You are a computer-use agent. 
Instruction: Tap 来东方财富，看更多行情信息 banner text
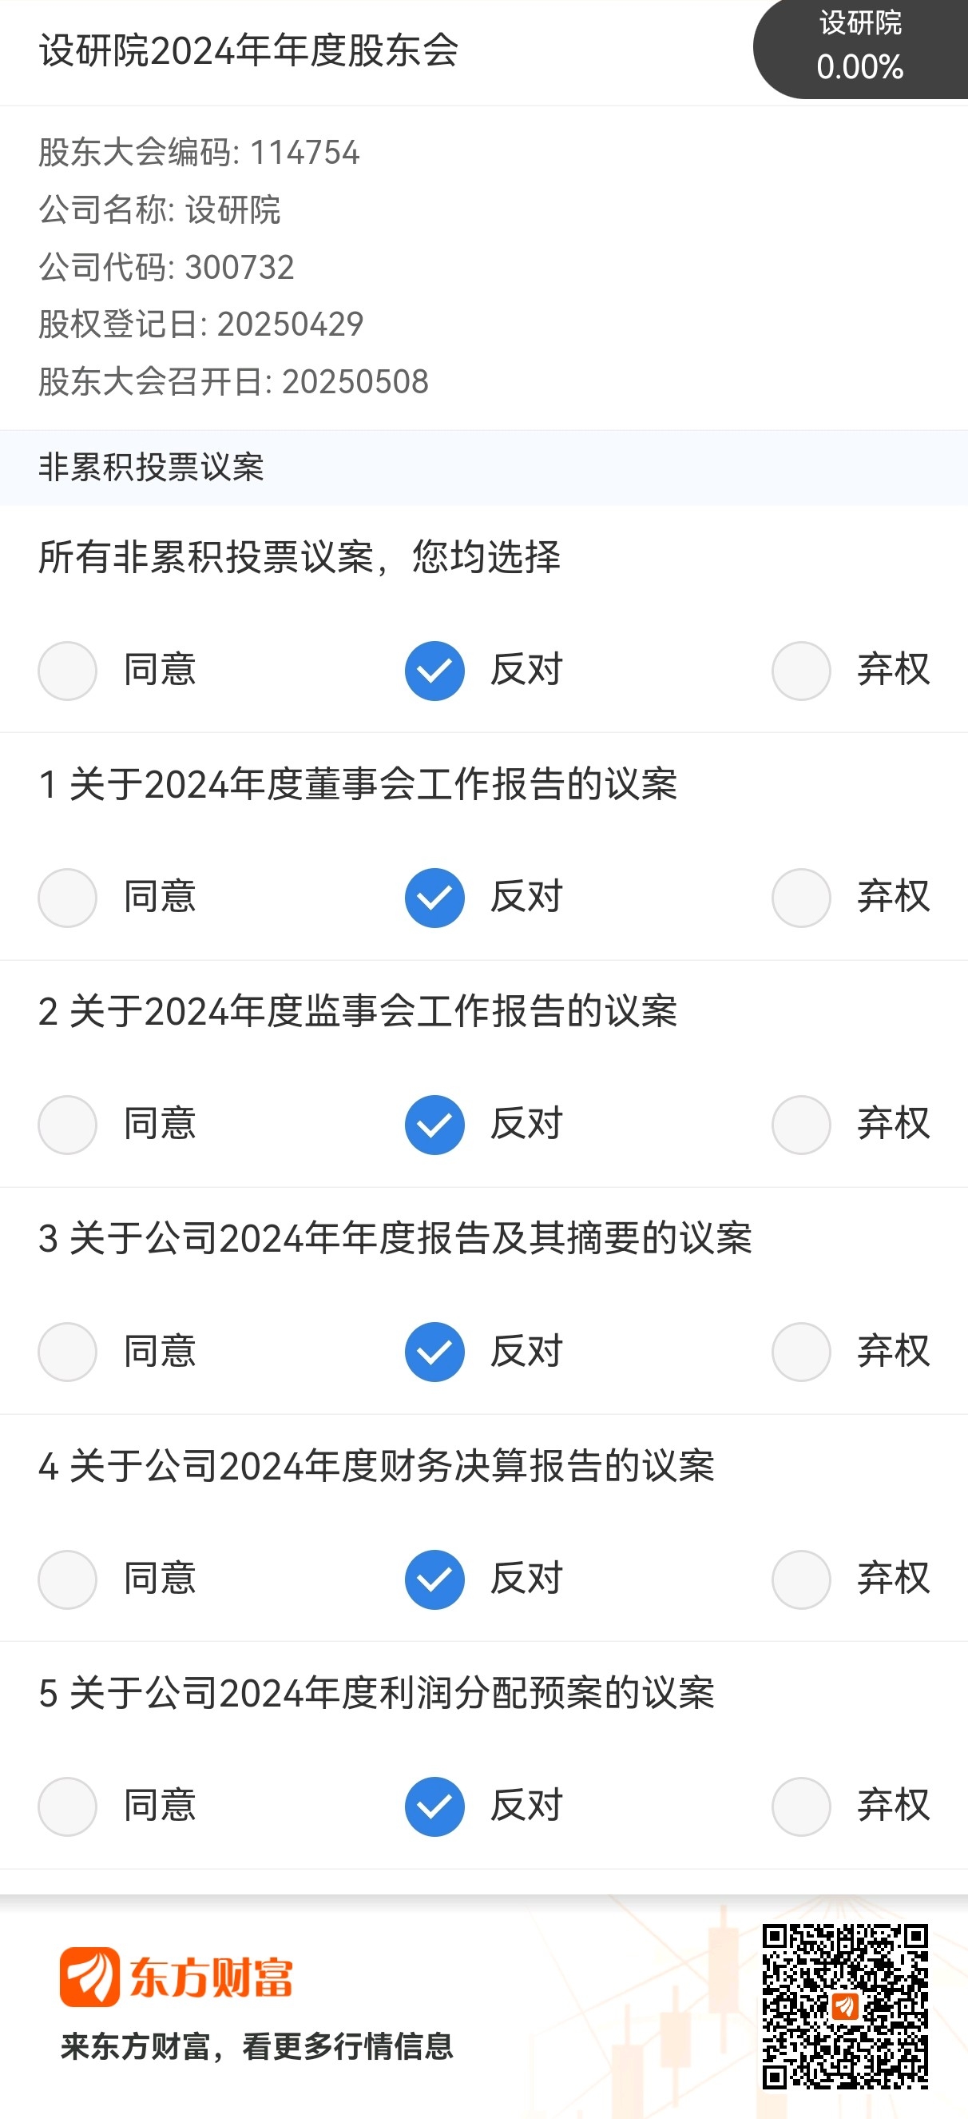click(257, 2045)
